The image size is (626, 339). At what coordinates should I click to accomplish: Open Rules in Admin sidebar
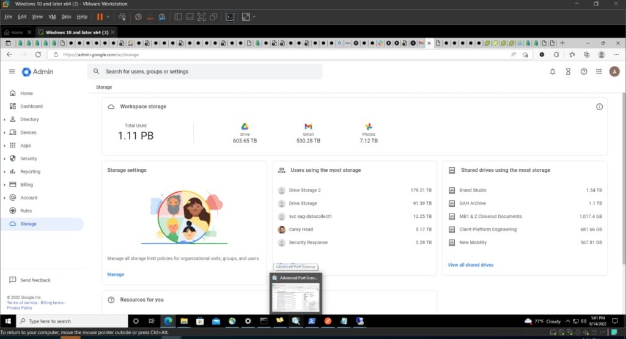pos(26,210)
